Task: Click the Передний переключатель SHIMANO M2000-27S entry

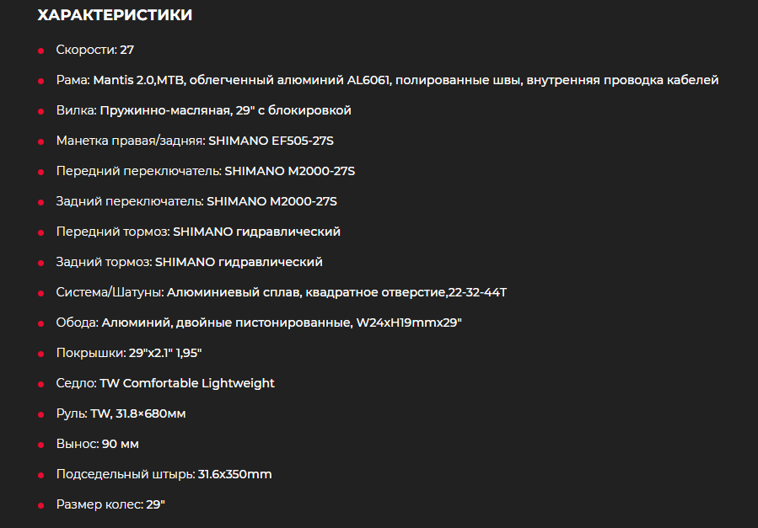Action: pos(206,171)
